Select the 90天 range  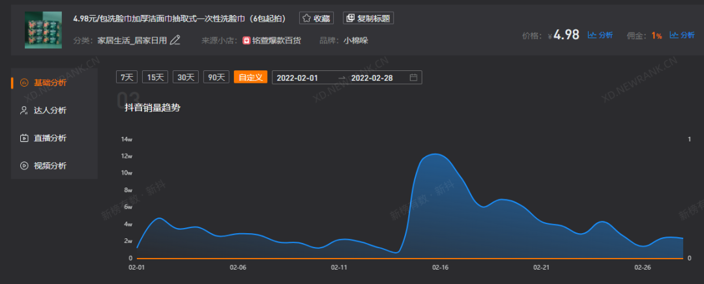click(216, 77)
